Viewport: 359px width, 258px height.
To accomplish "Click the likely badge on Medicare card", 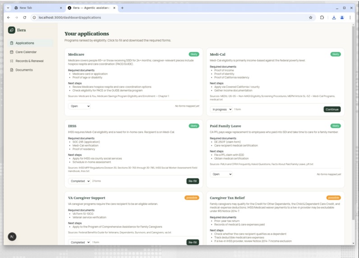I will click(194, 54).
